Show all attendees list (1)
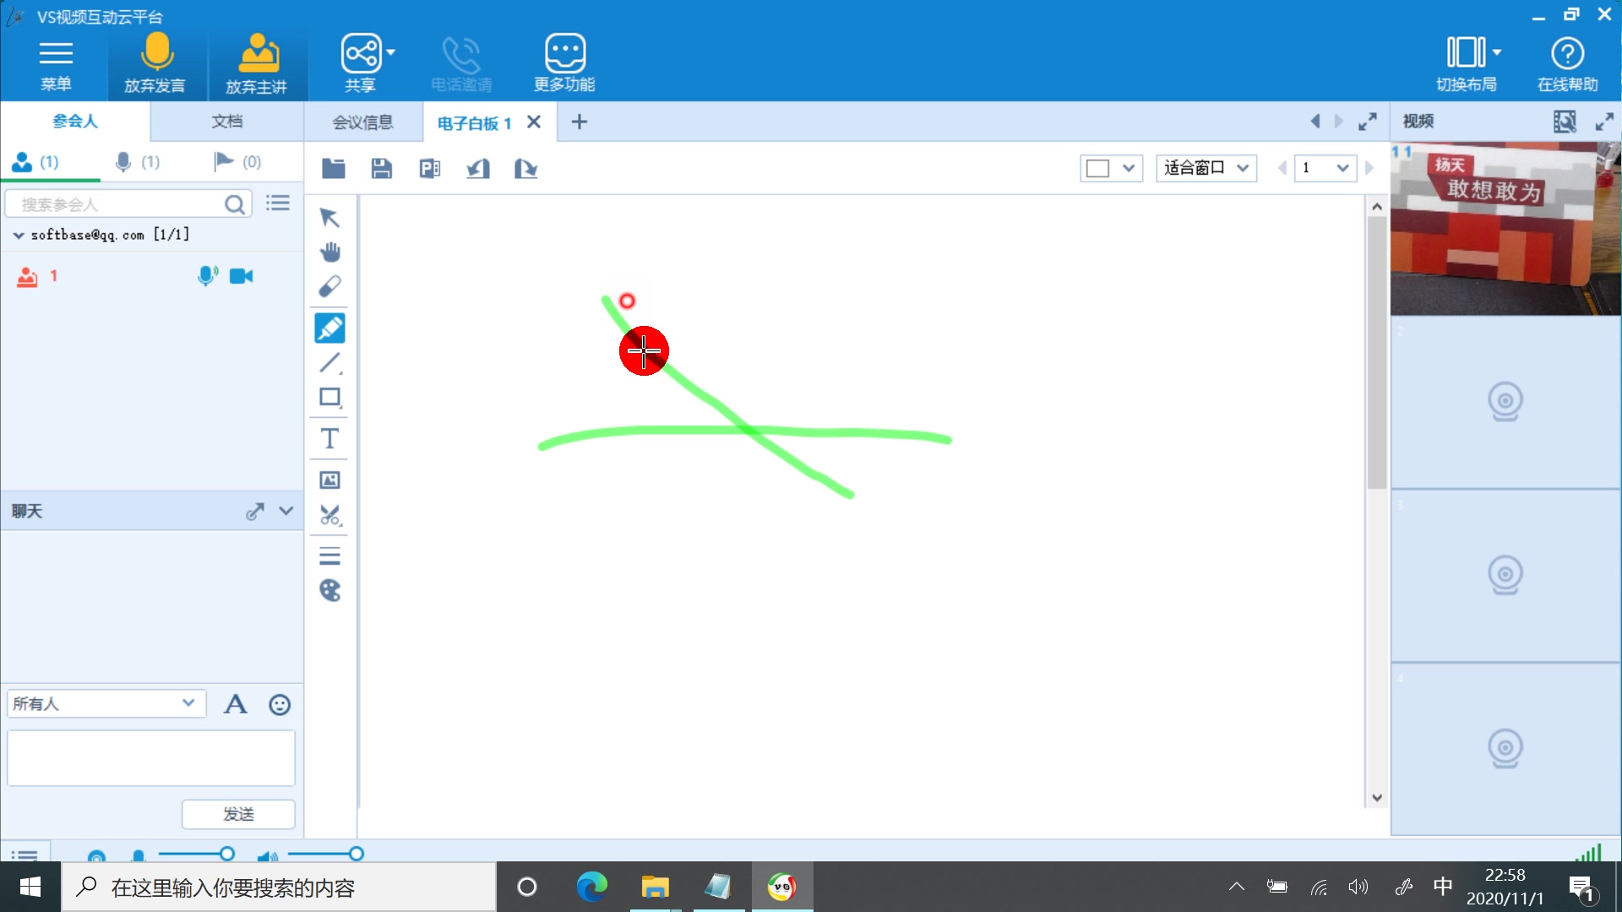Screen dimensions: 1622x912 click(x=35, y=161)
